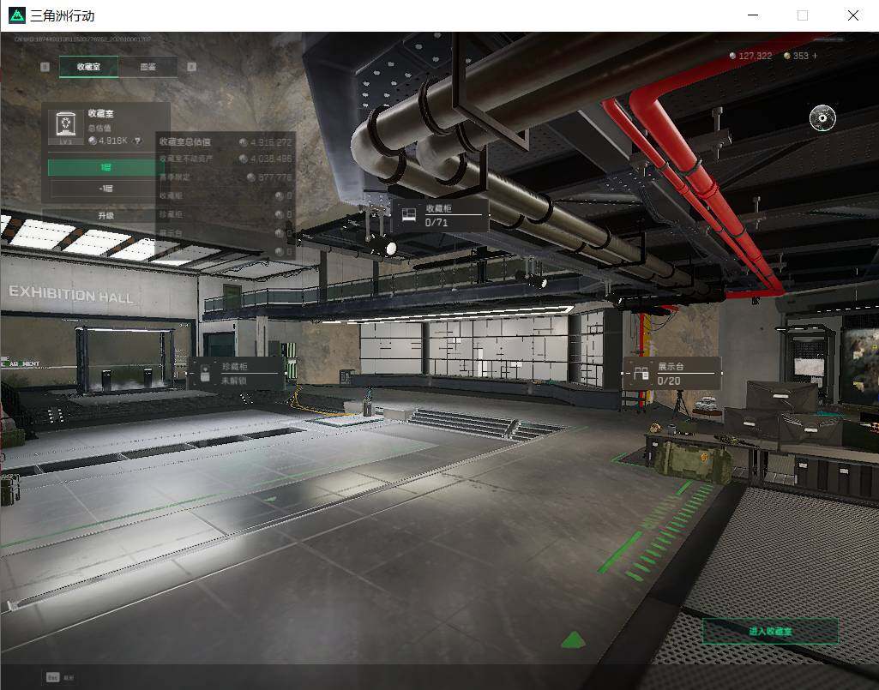Click the 4,038,486 asset value
The width and height of the screenshot is (879, 690).
pos(271,159)
